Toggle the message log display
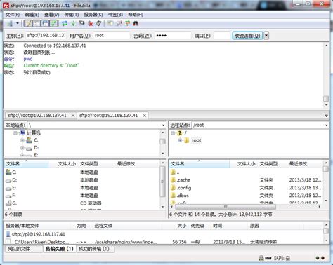This screenshot has width=333, height=265. pyautogui.click(x=28, y=23)
